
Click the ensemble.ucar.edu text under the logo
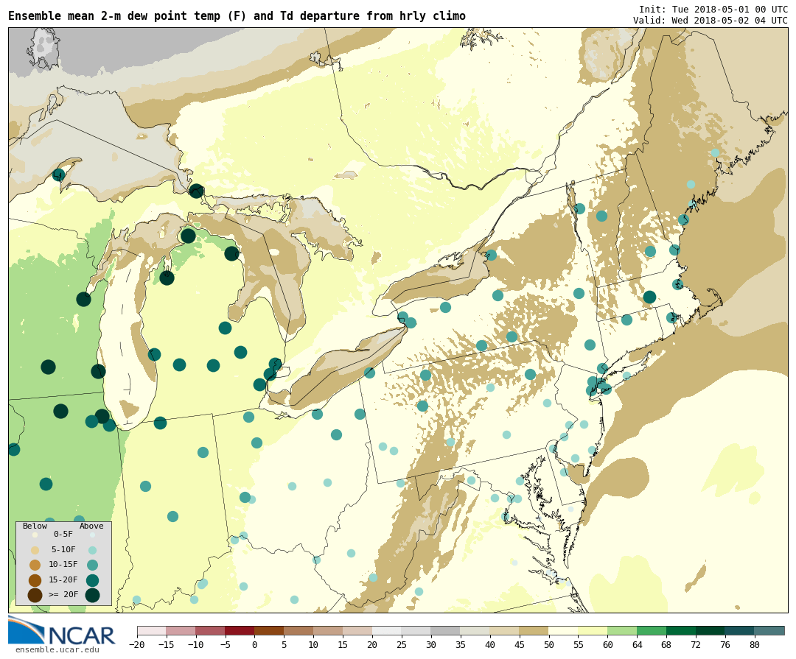(x=57, y=650)
